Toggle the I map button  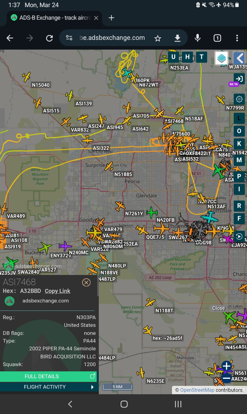click(239, 189)
